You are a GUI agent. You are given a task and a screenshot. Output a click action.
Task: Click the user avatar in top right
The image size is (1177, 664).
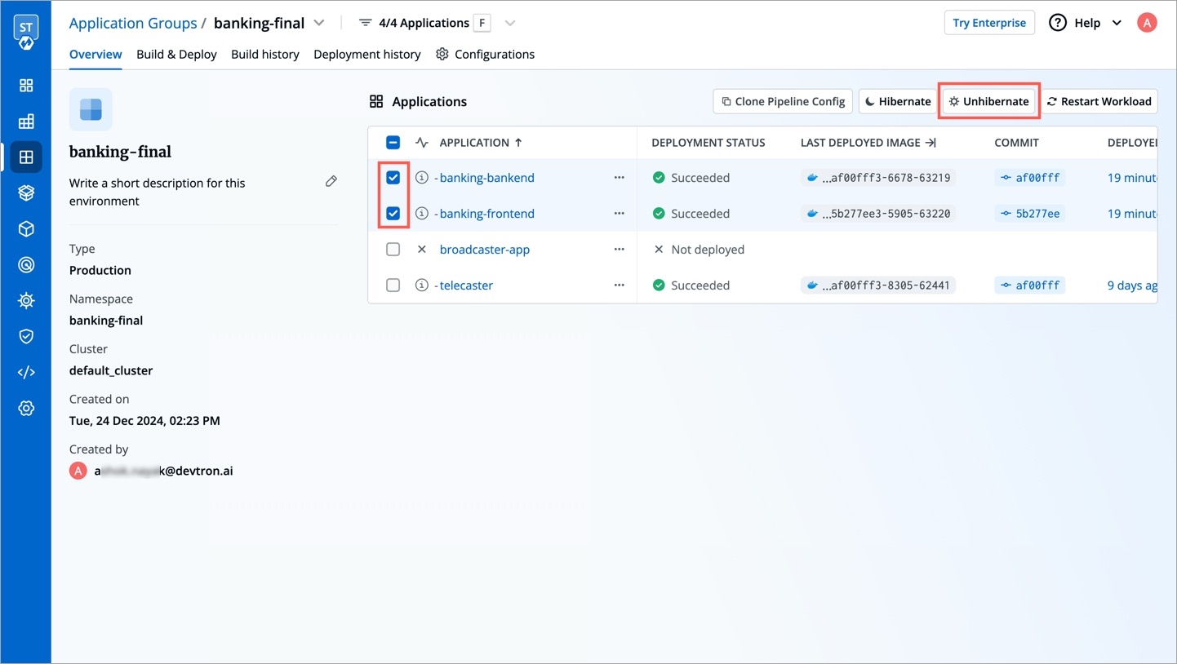point(1147,23)
